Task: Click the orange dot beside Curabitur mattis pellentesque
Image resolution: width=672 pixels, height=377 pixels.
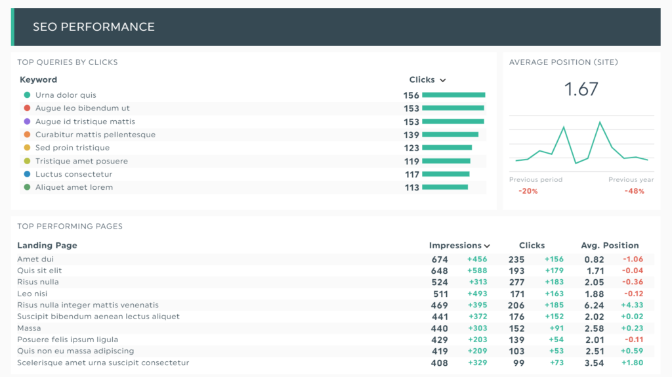Action: click(x=27, y=135)
